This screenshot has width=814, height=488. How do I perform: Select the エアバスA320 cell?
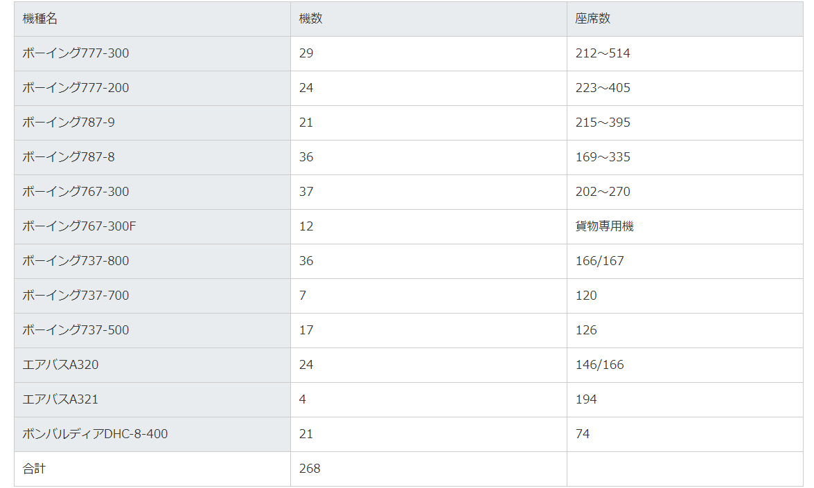(x=60, y=365)
